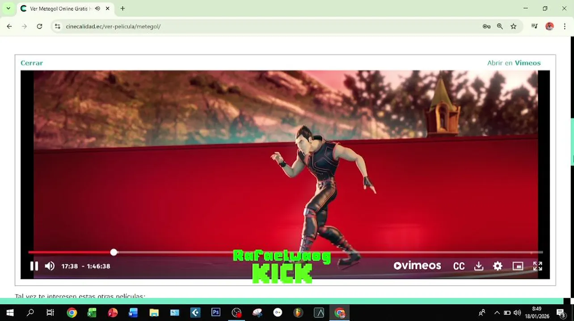This screenshot has width=574, height=321.
Task: Click the Cerrar link
Action: click(32, 63)
